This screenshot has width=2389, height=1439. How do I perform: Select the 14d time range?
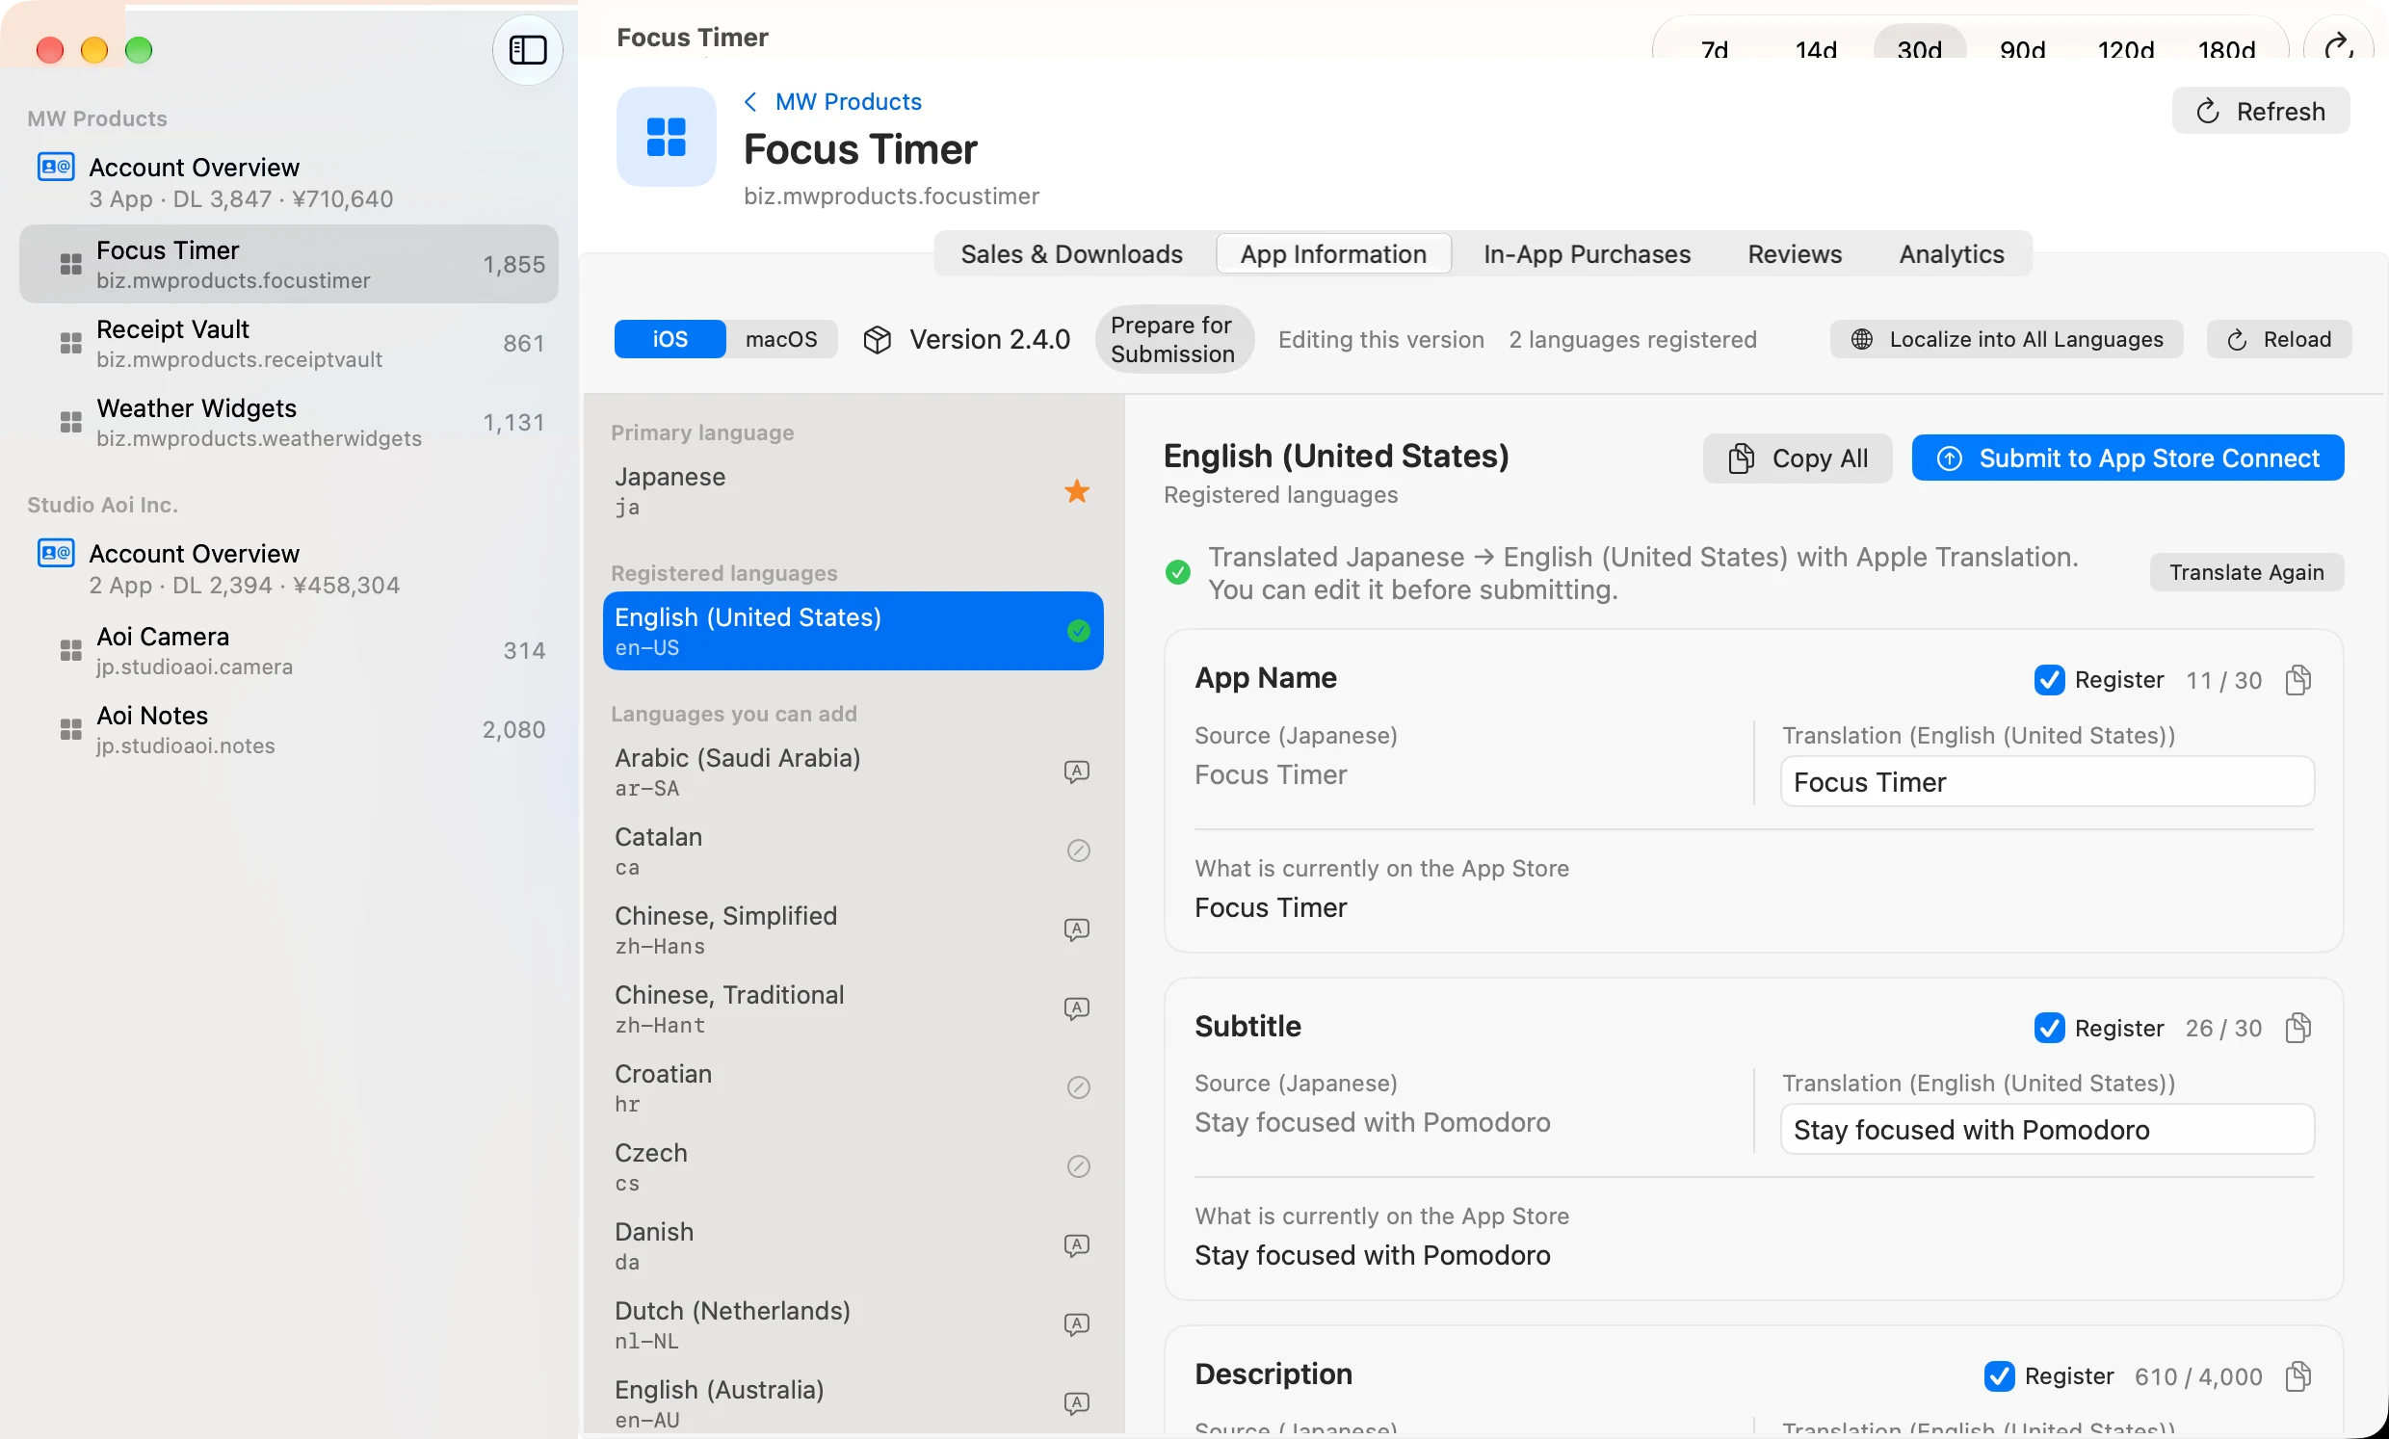click(1816, 48)
